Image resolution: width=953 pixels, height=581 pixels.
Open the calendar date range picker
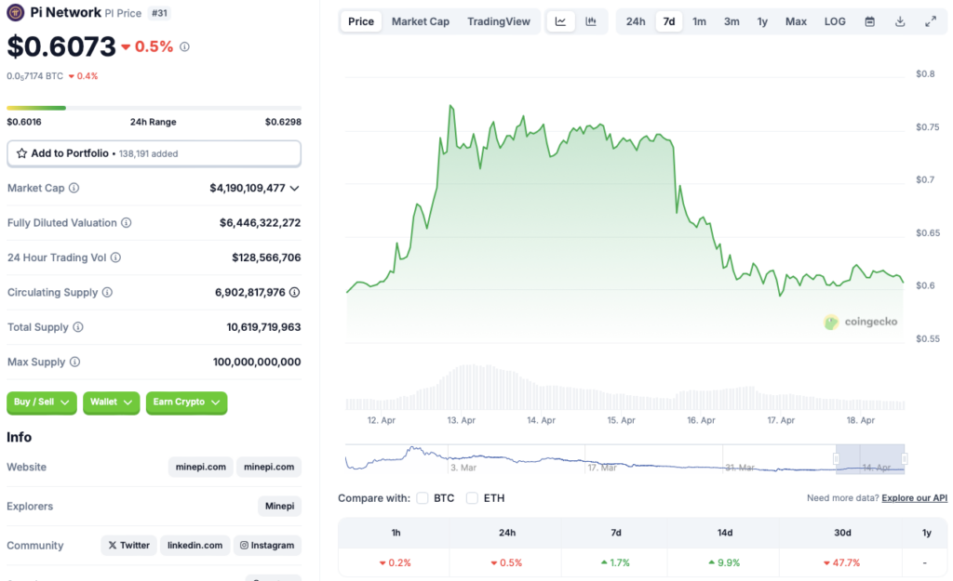coord(870,21)
